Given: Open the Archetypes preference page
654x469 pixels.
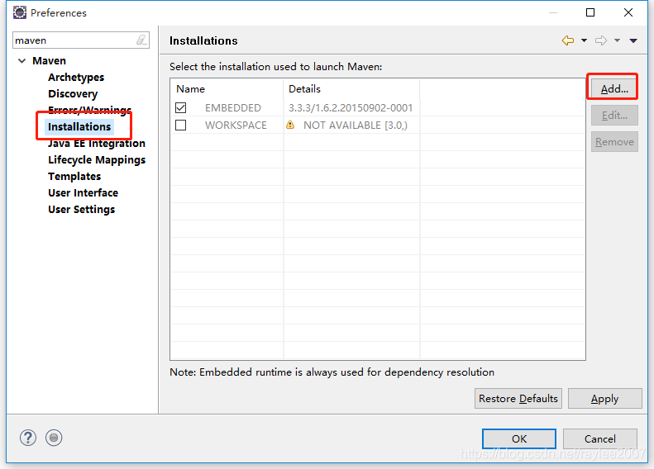Looking at the screenshot, I should click(76, 78).
